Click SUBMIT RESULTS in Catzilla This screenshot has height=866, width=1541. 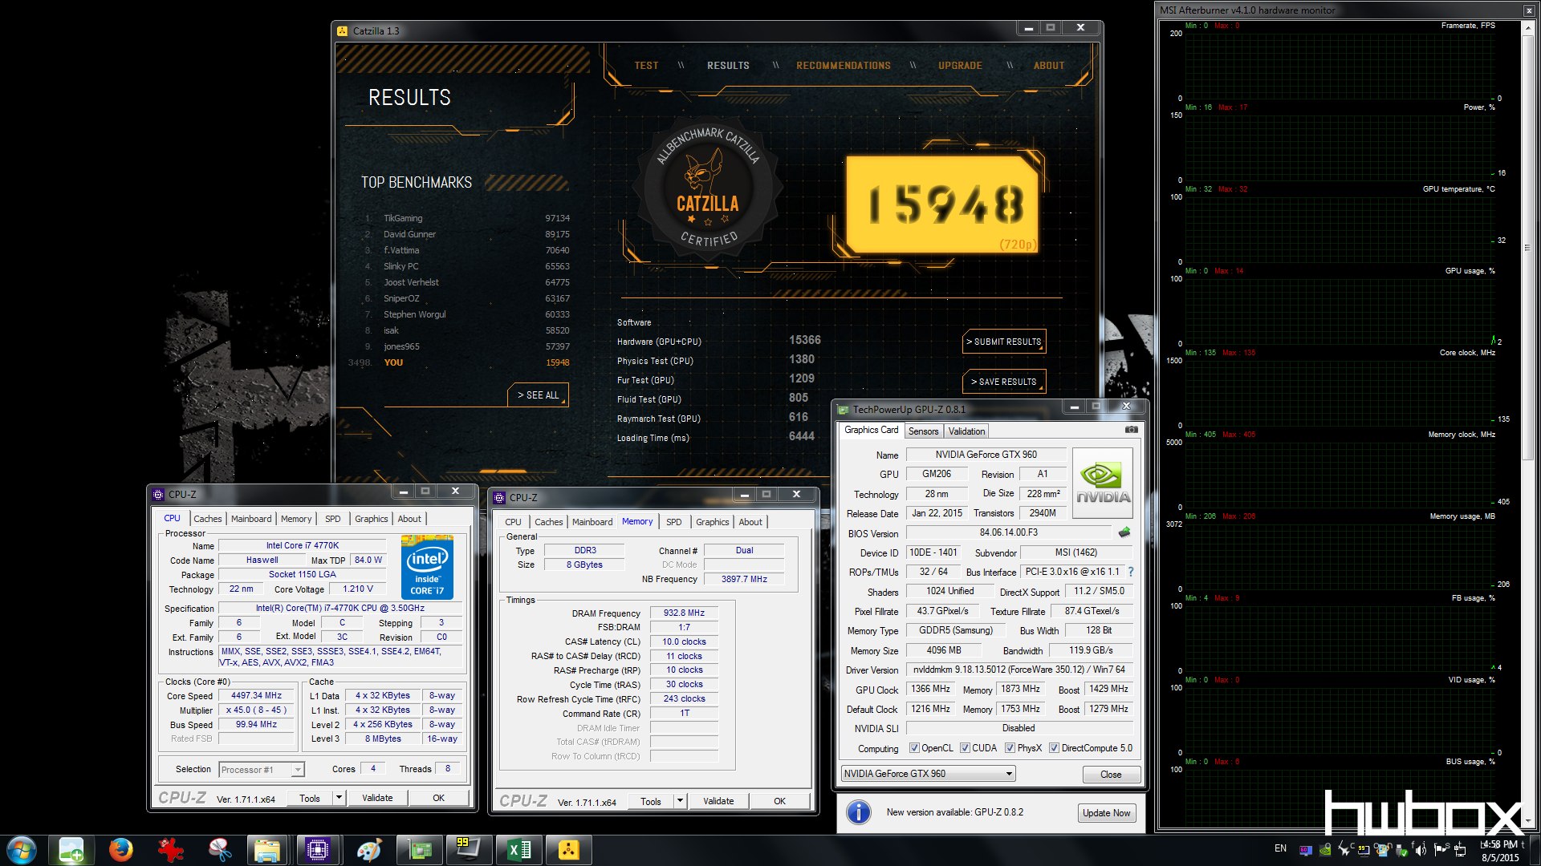(x=1004, y=342)
